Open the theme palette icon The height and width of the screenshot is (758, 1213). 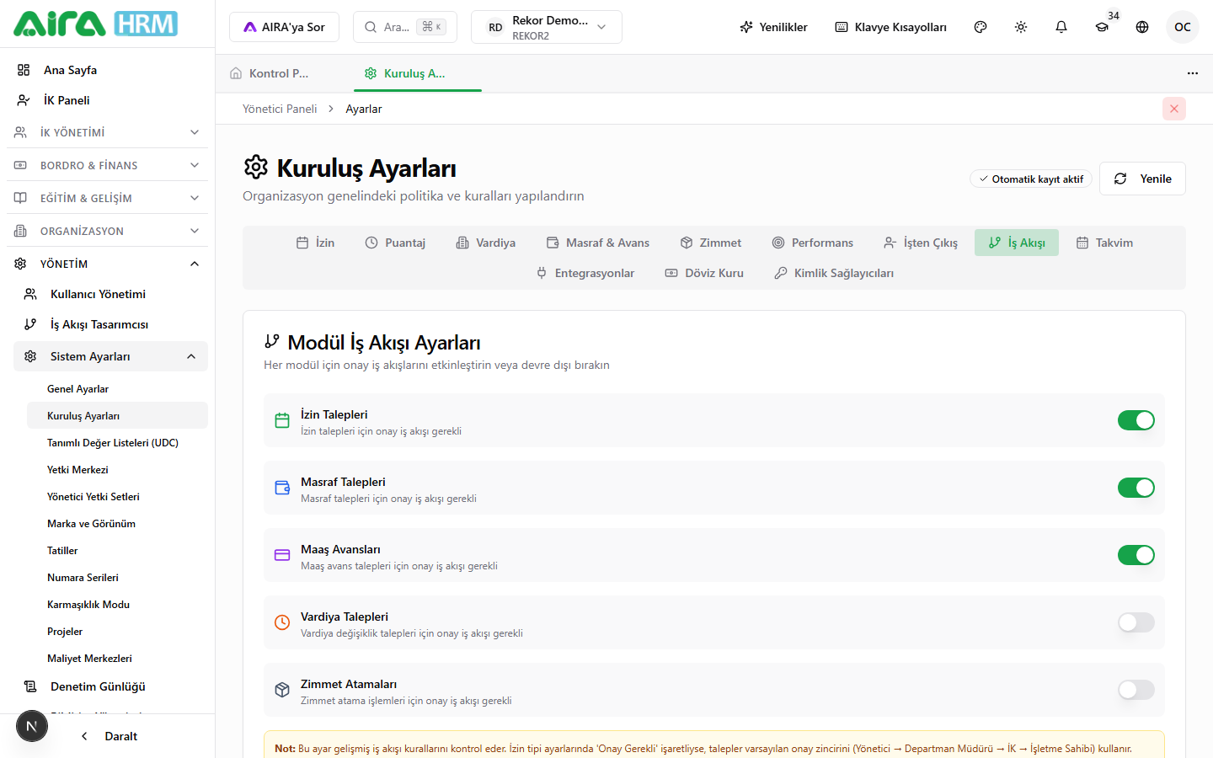(981, 27)
